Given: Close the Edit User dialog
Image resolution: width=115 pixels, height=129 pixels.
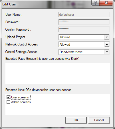Looking at the screenshot, I should pyautogui.click(x=106, y=3).
